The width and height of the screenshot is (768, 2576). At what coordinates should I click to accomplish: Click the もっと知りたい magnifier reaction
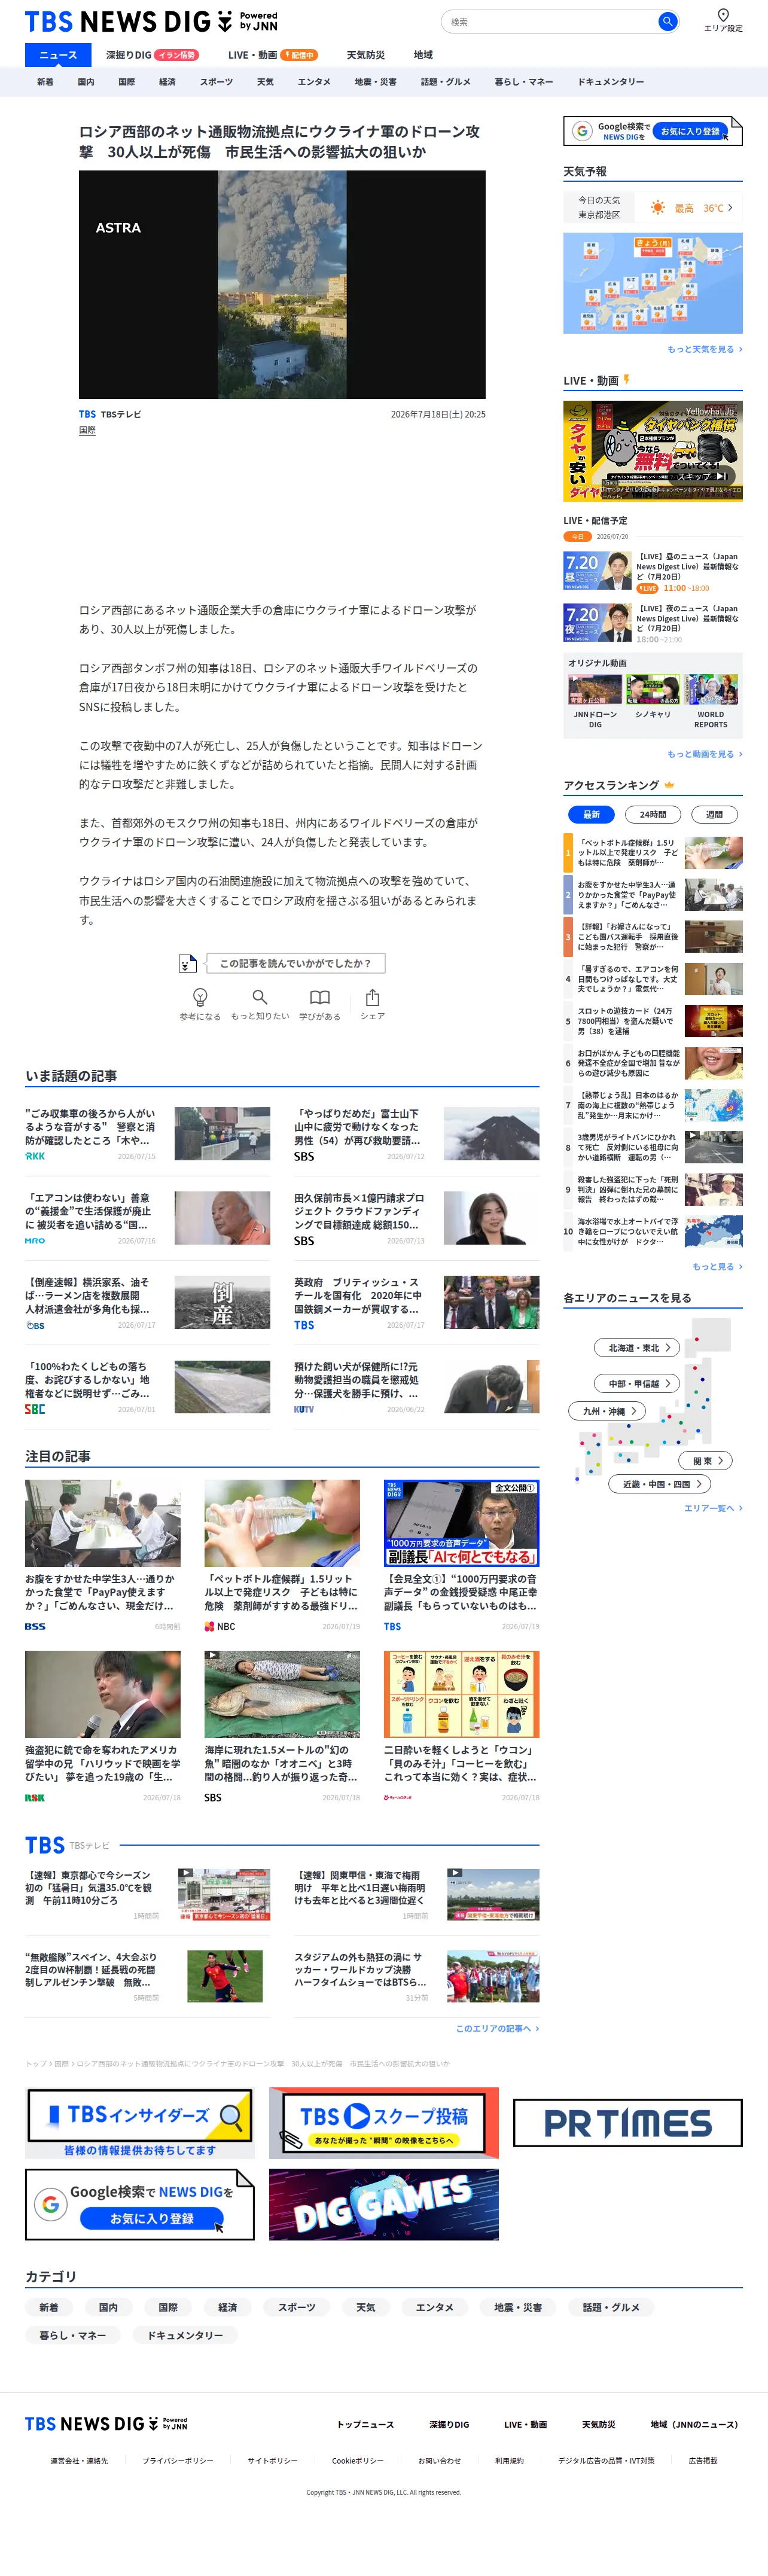coord(260,1004)
